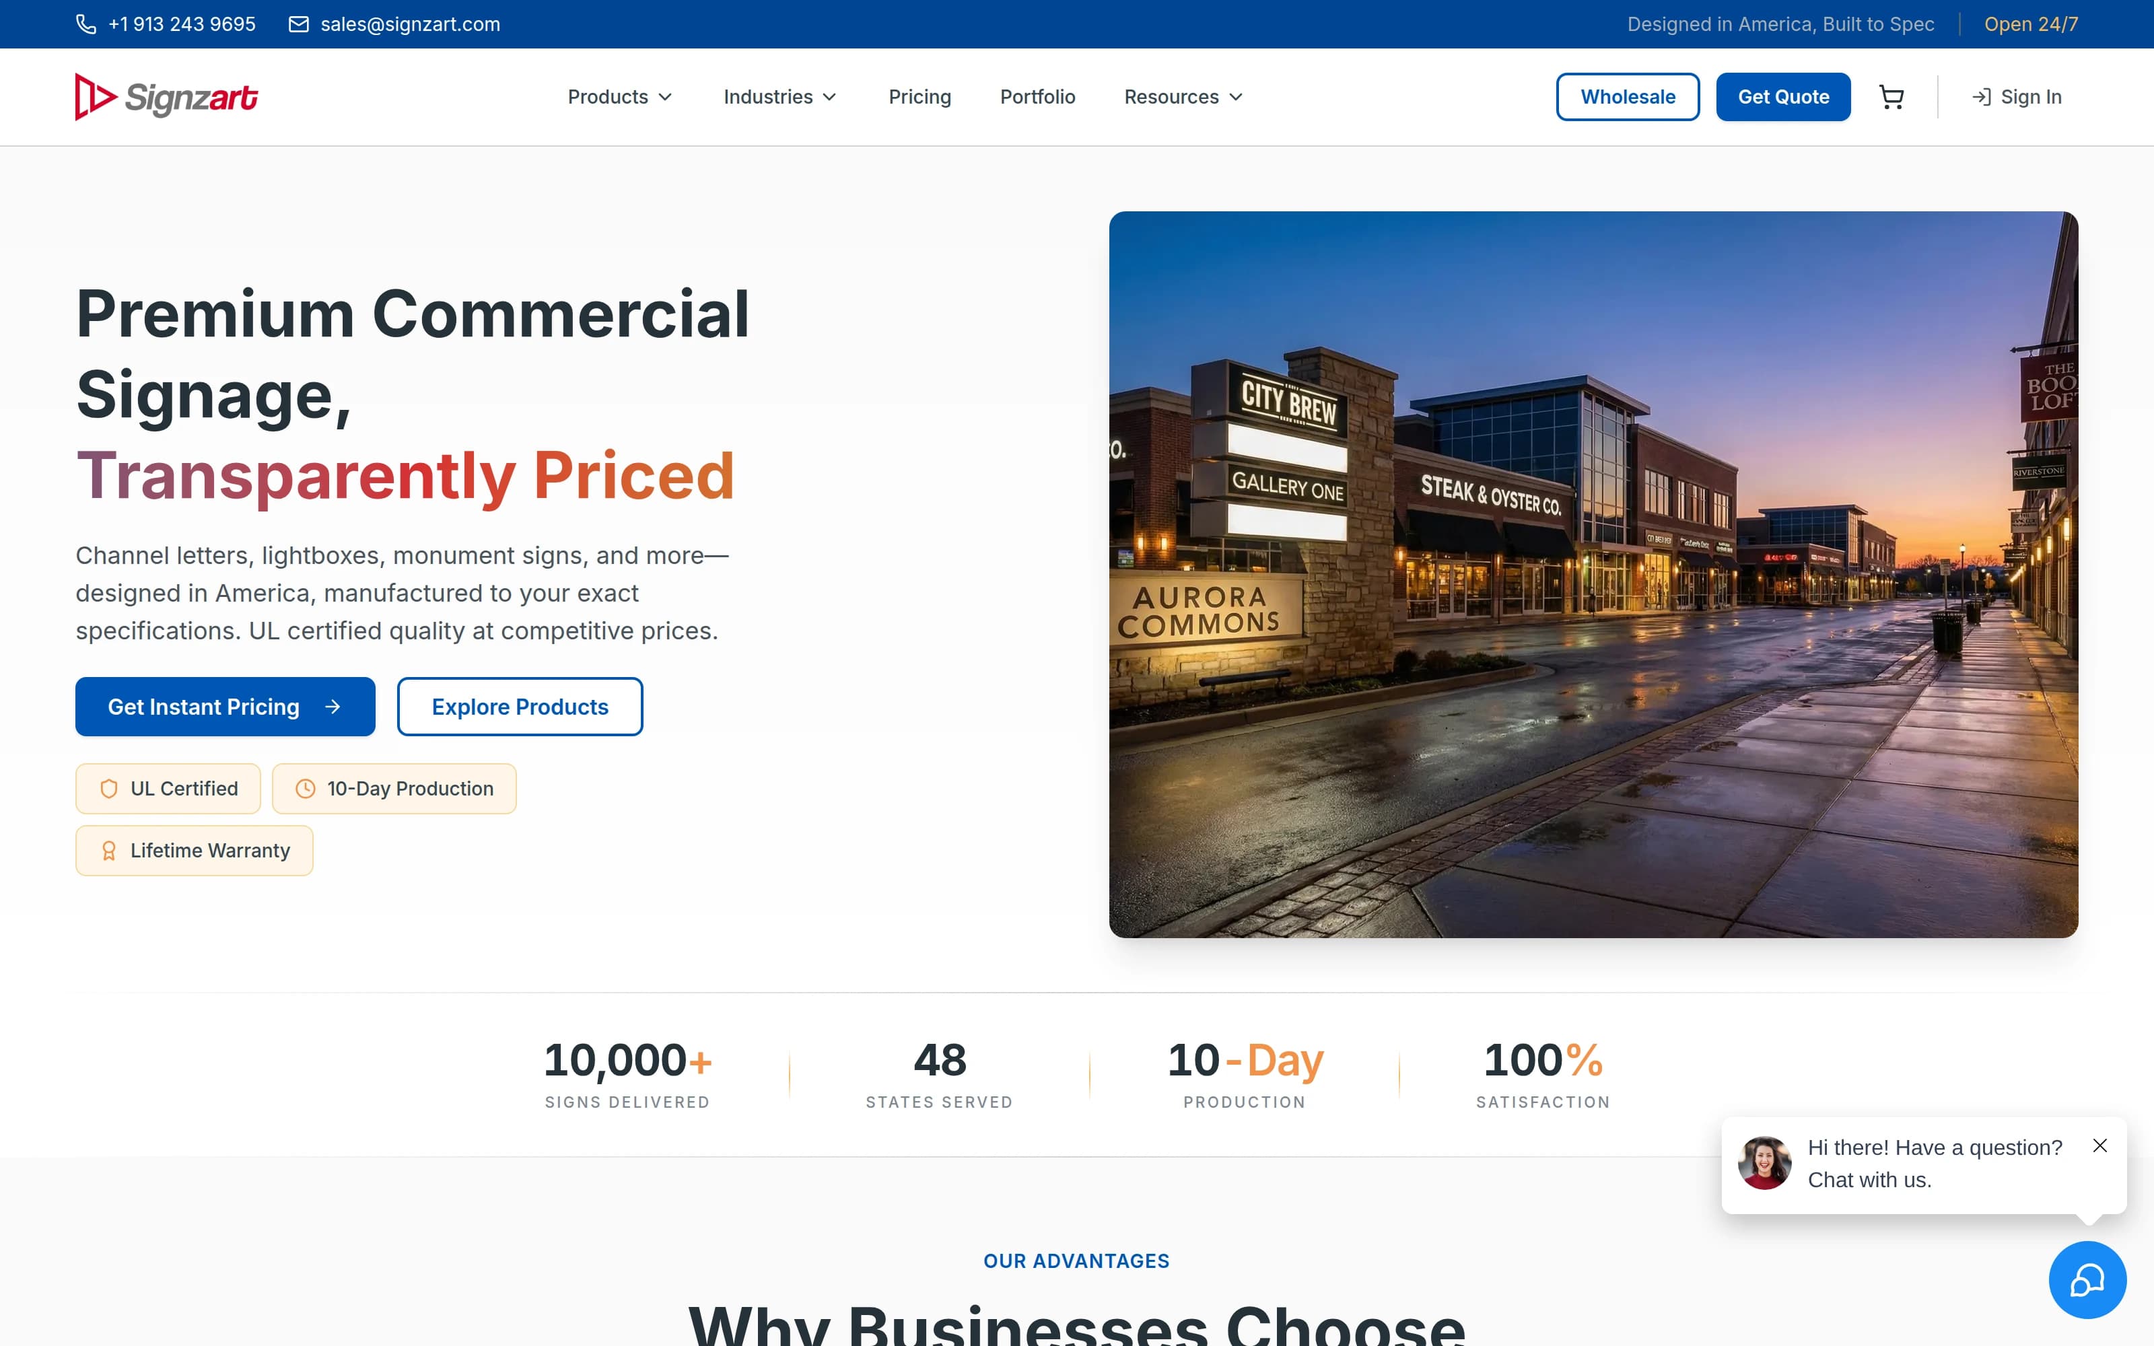The width and height of the screenshot is (2154, 1346).
Task: Dismiss the chat greeting popup
Action: (2099, 1145)
